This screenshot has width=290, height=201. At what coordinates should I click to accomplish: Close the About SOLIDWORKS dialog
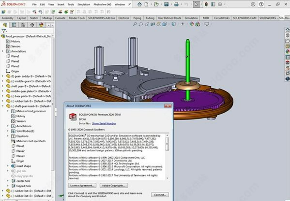pyautogui.click(x=168, y=106)
